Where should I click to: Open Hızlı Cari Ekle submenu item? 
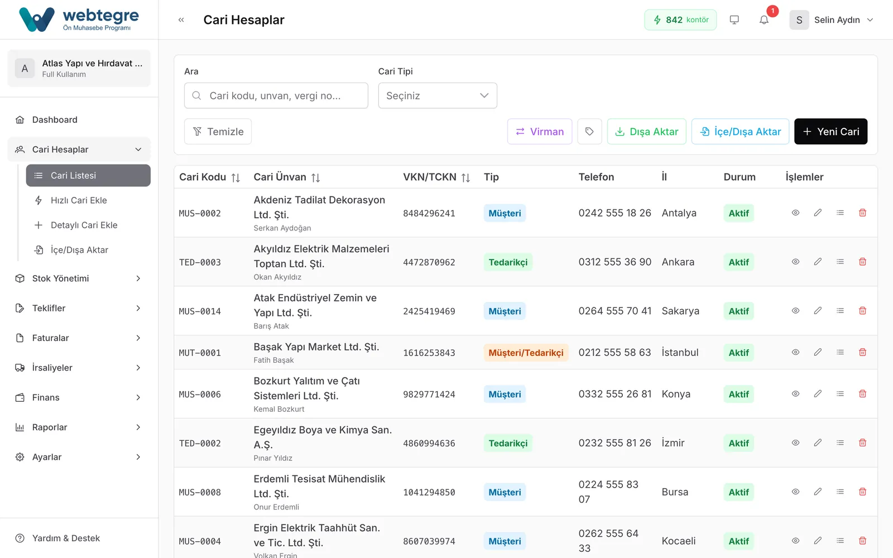click(88, 200)
